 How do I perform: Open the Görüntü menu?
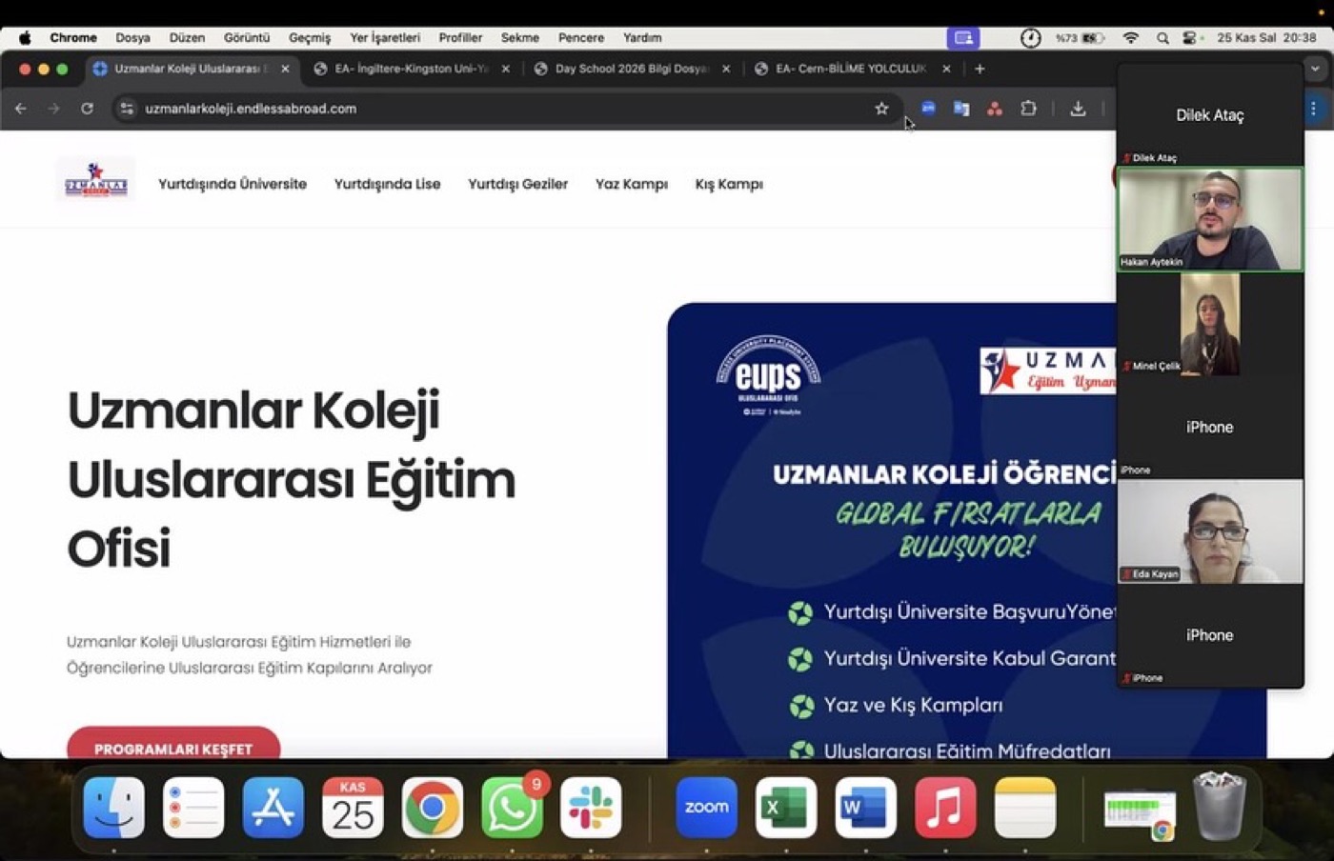pyautogui.click(x=247, y=38)
